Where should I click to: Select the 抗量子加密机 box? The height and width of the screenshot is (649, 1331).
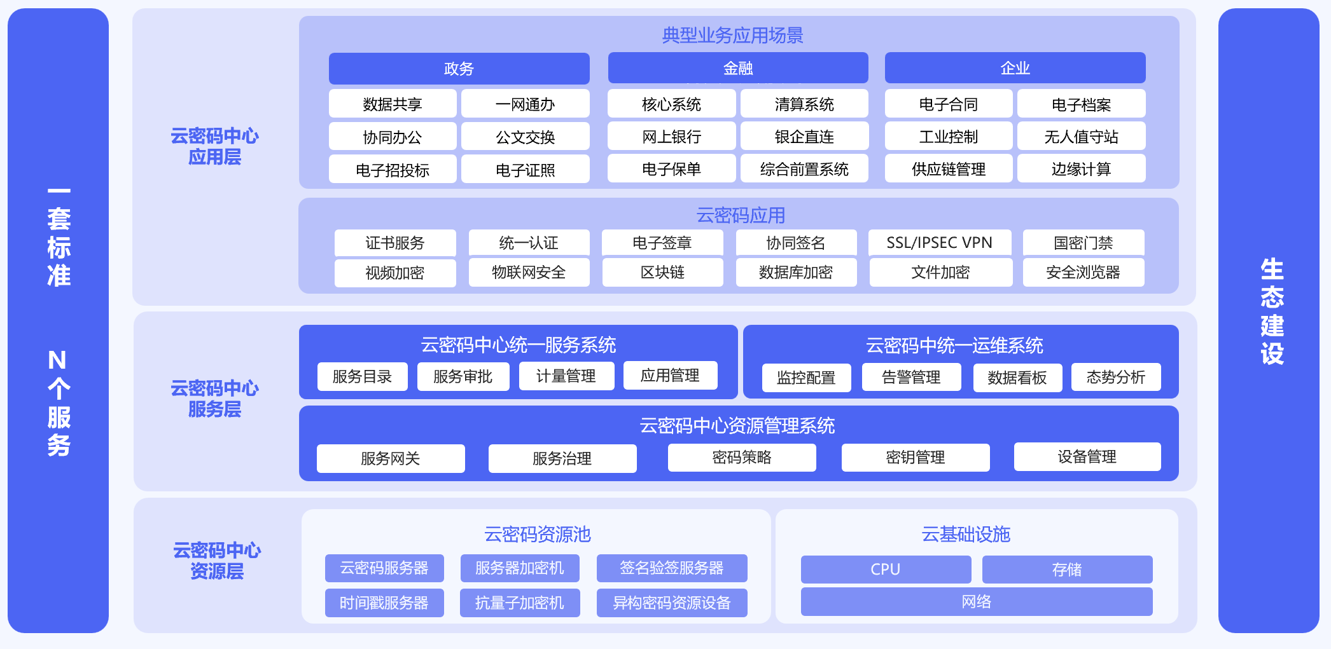point(519,603)
